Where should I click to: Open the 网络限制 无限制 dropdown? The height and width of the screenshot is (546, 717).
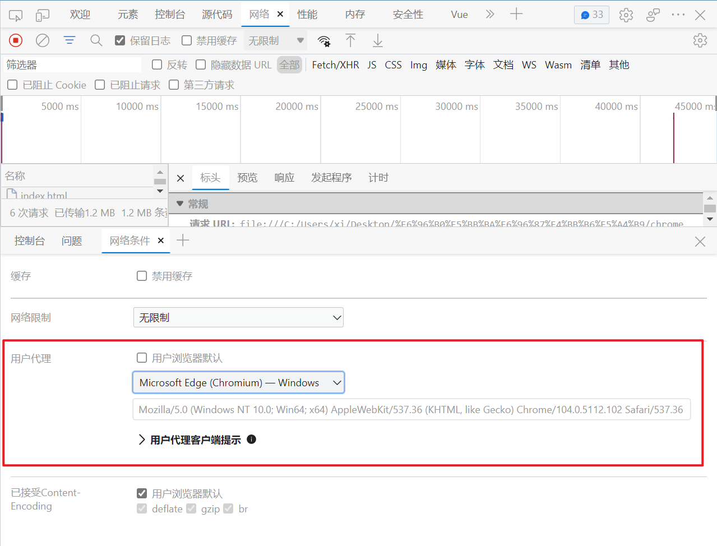click(238, 317)
